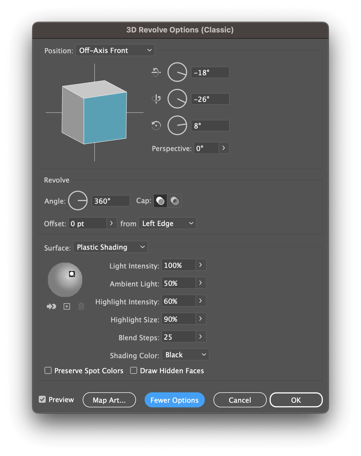The width and height of the screenshot is (361, 456).
Task: Click the Fewer Options button
Action: [175, 400]
